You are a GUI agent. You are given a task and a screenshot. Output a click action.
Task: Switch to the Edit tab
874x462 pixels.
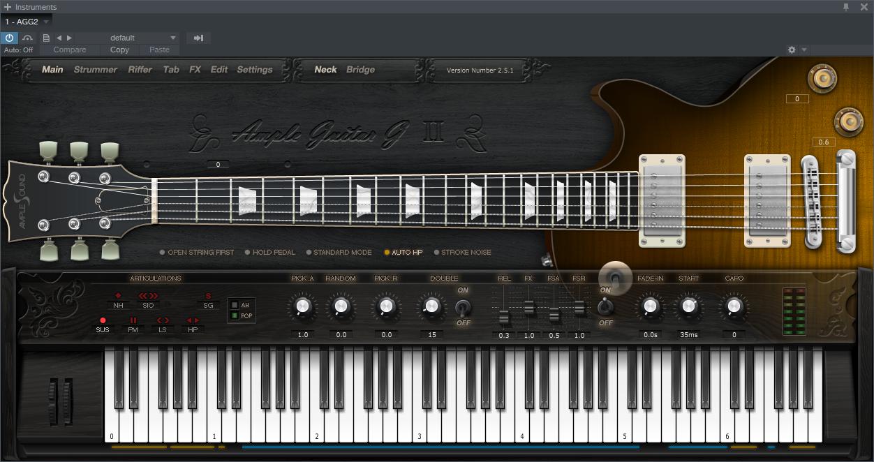pyautogui.click(x=219, y=70)
